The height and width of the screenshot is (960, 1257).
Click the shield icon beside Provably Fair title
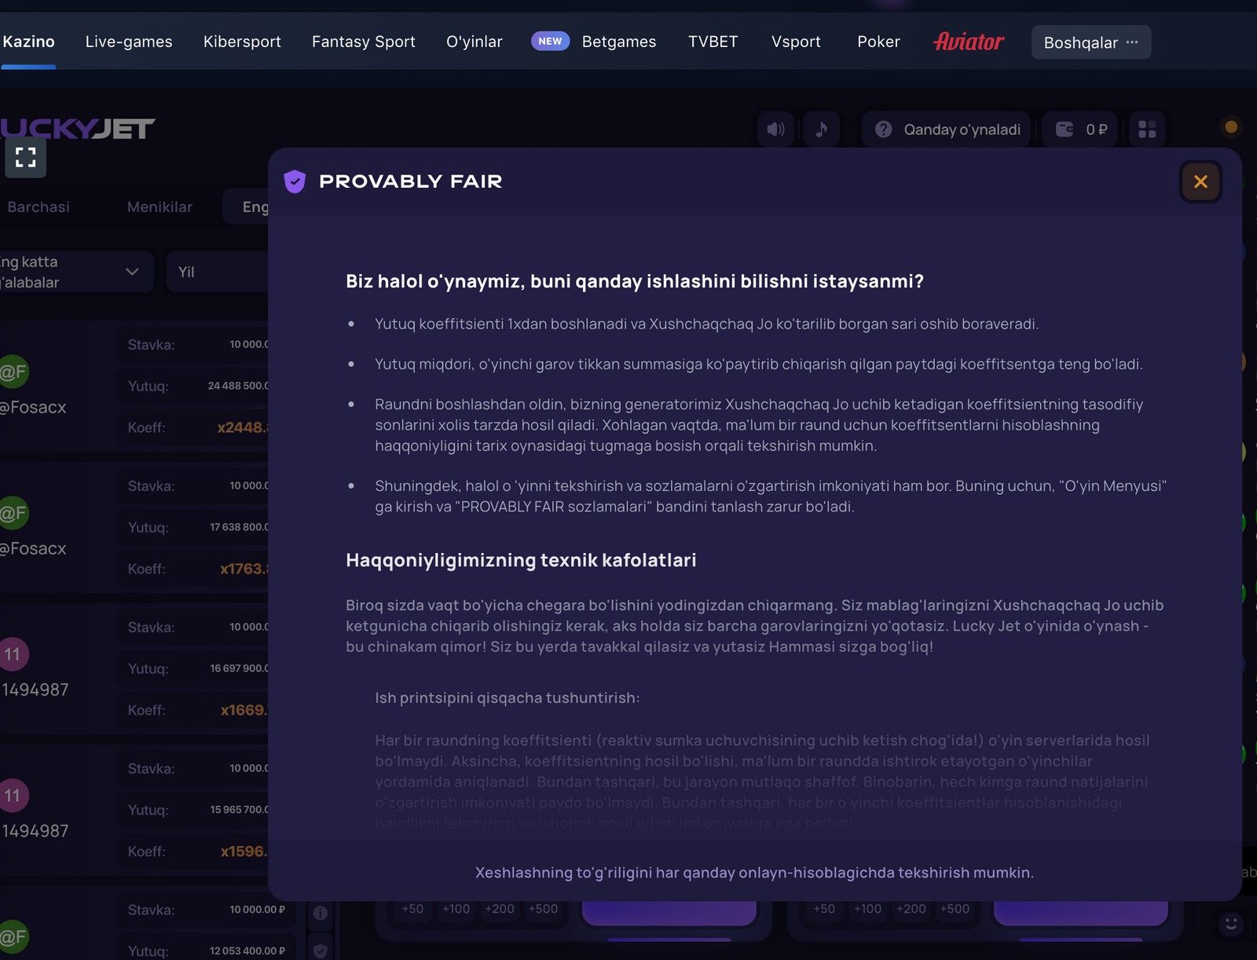point(295,181)
